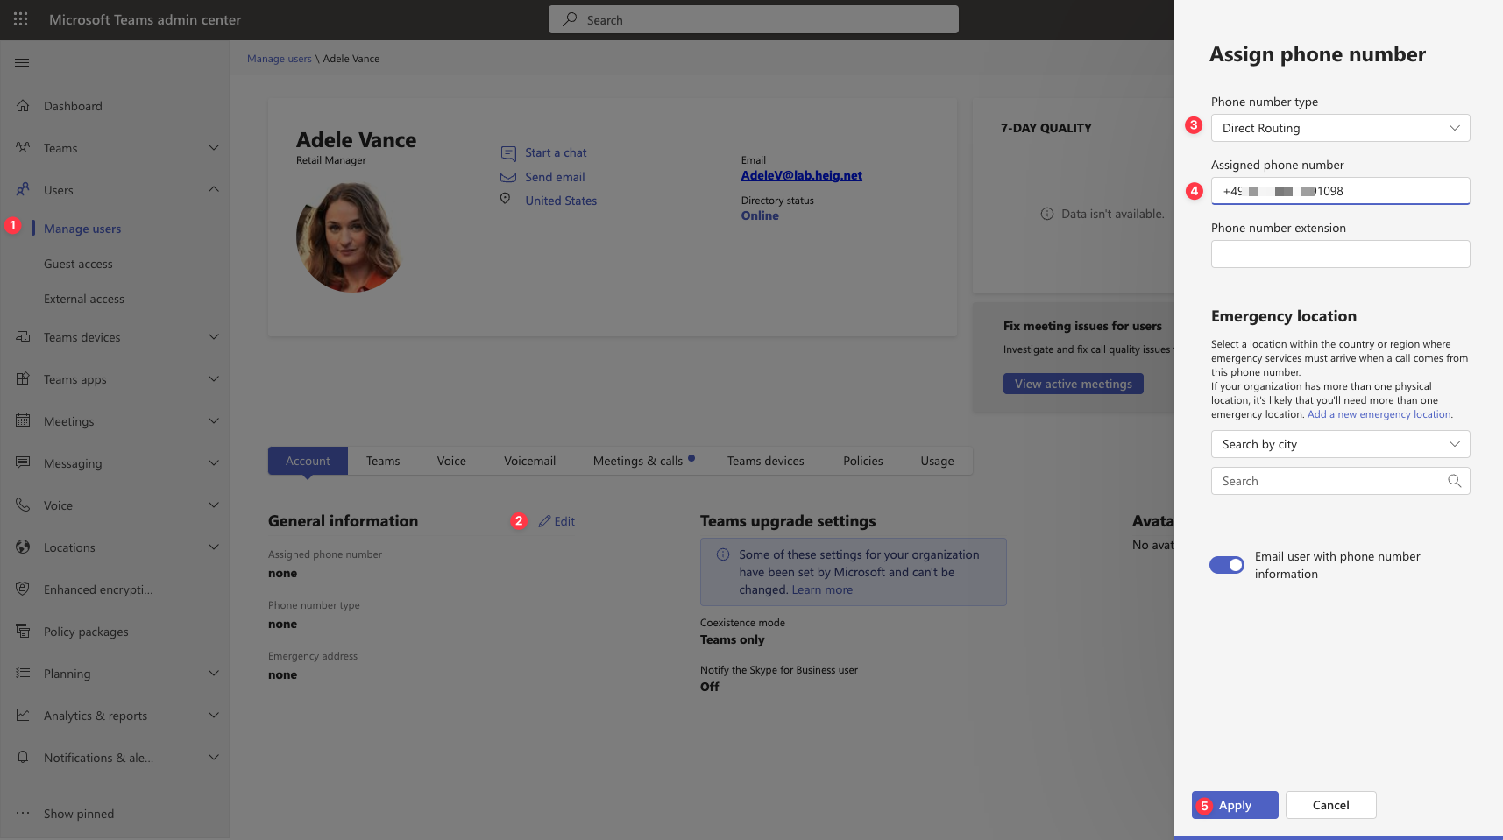Click the search magnifier icon in top bar
Screen dimensions: 1503x840
[x=571, y=19]
